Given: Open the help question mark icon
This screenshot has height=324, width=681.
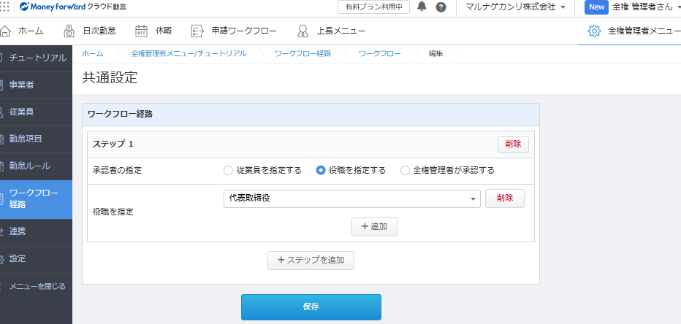Looking at the screenshot, I should pyautogui.click(x=441, y=7).
